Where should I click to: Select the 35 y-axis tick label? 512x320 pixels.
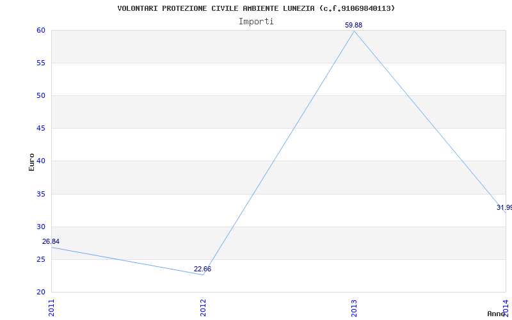(40, 195)
